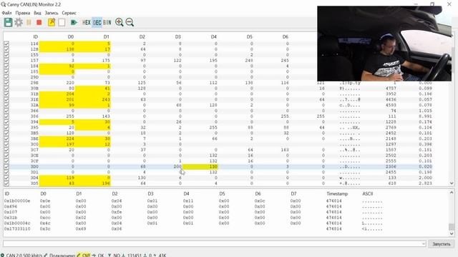Screen dimensions: 458x257
Task: Uncheck the checkbox for ID 394
Action: click(6, 122)
